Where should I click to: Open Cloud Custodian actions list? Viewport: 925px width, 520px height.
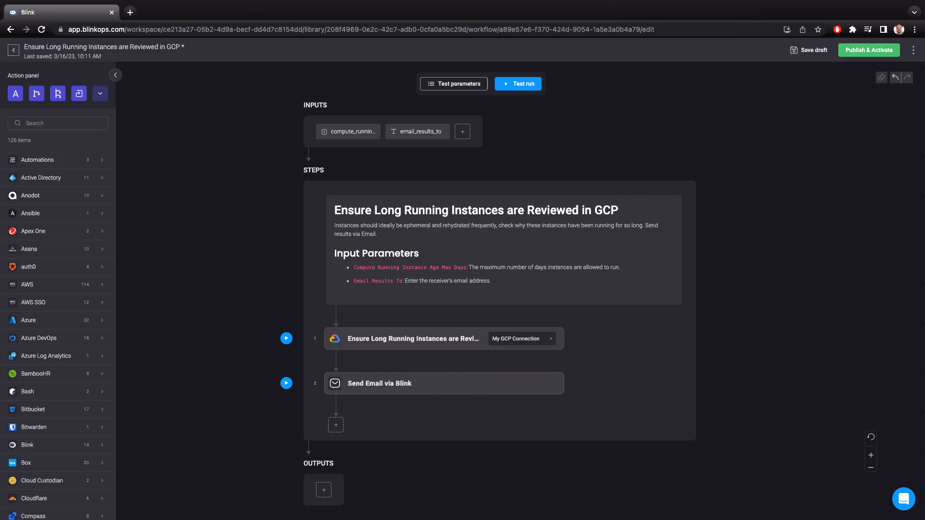(56, 481)
